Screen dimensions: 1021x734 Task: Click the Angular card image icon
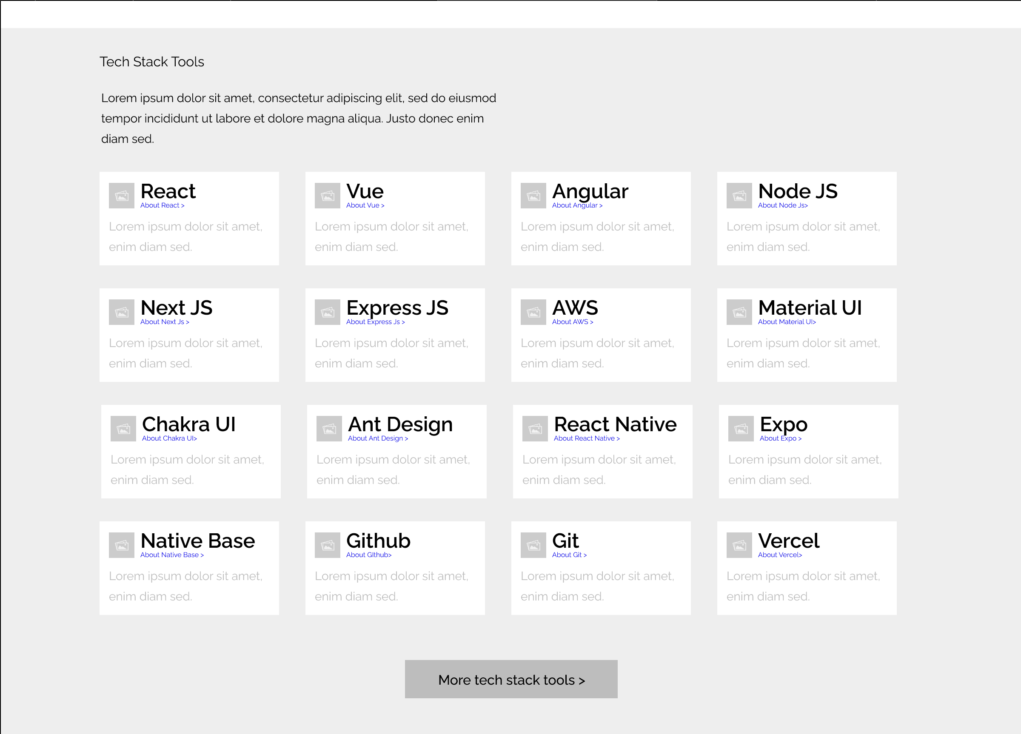tap(533, 195)
